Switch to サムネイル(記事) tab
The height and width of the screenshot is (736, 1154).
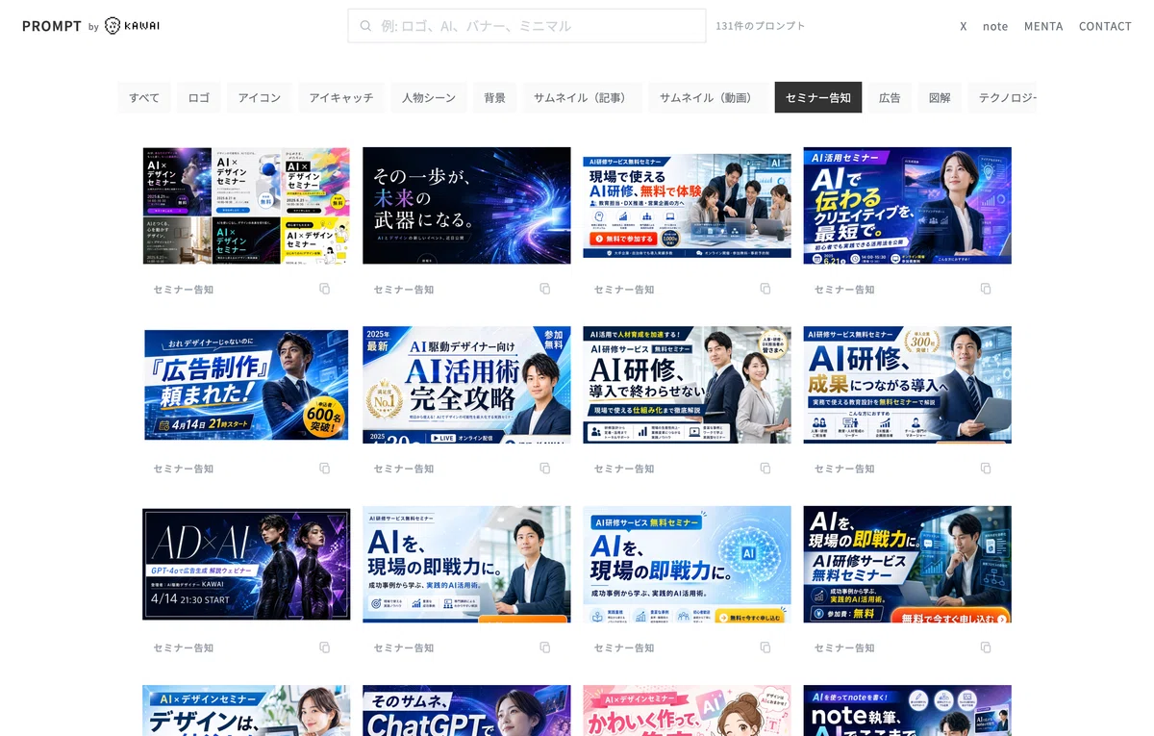click(582, 97)
